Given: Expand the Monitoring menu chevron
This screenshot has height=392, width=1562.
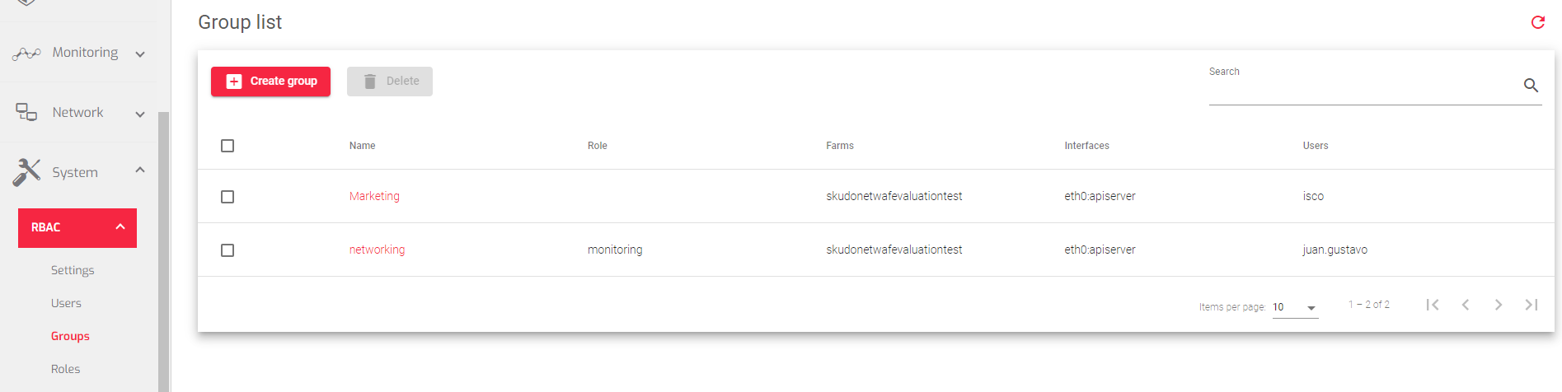Looking at the screenshot, I should click(140, 54).
